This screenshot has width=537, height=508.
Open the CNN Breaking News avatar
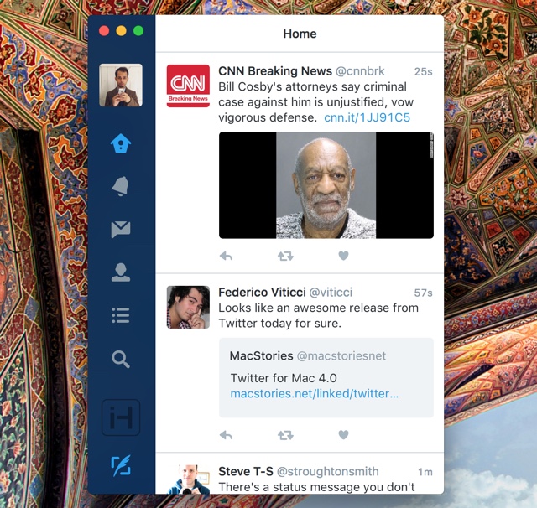188,86
